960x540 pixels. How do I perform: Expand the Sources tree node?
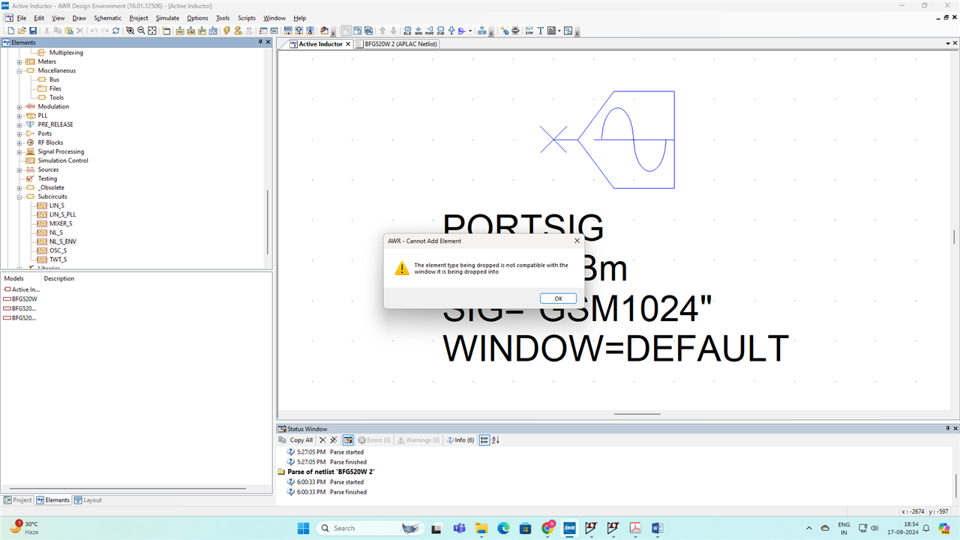[19, 169]
